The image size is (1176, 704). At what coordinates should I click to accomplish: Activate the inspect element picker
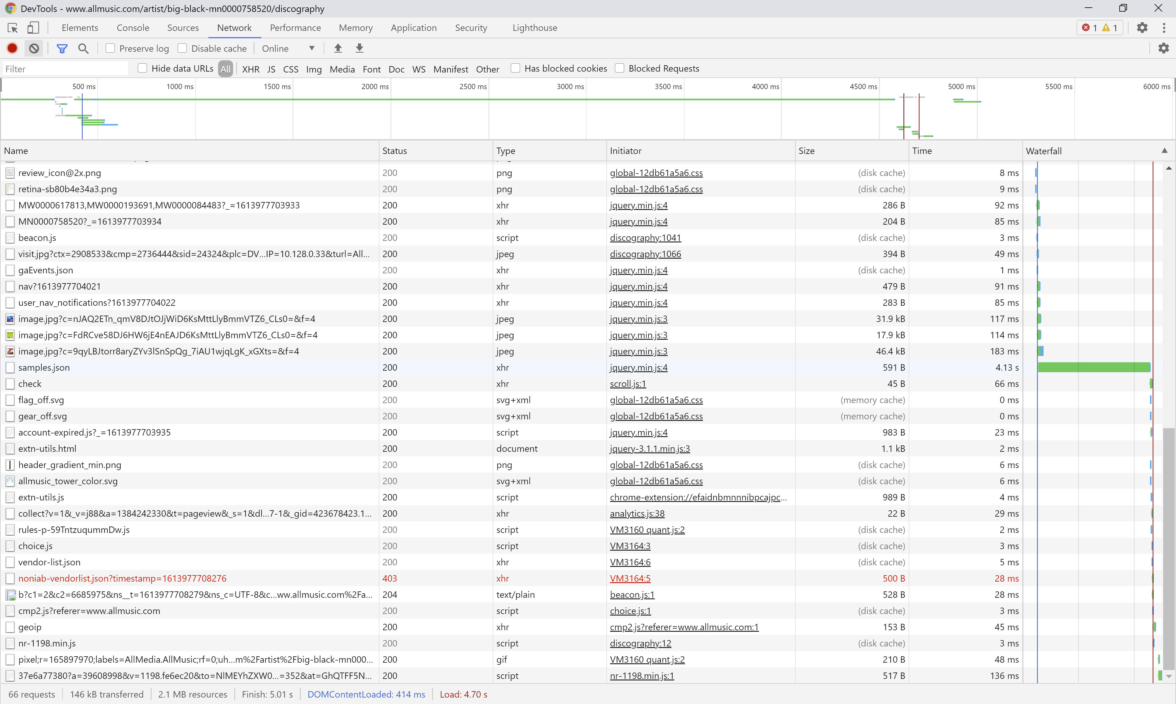click(x=13, y=28)
